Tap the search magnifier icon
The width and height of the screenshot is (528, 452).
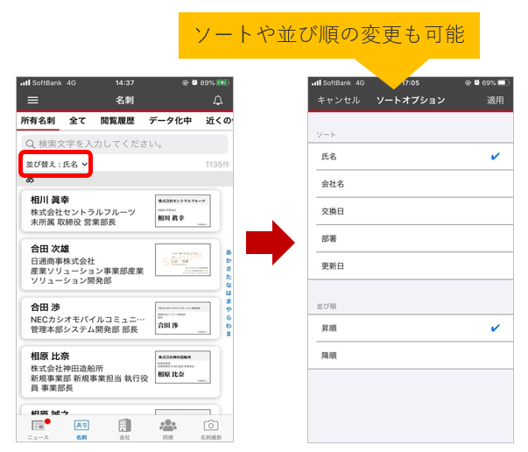31,145
